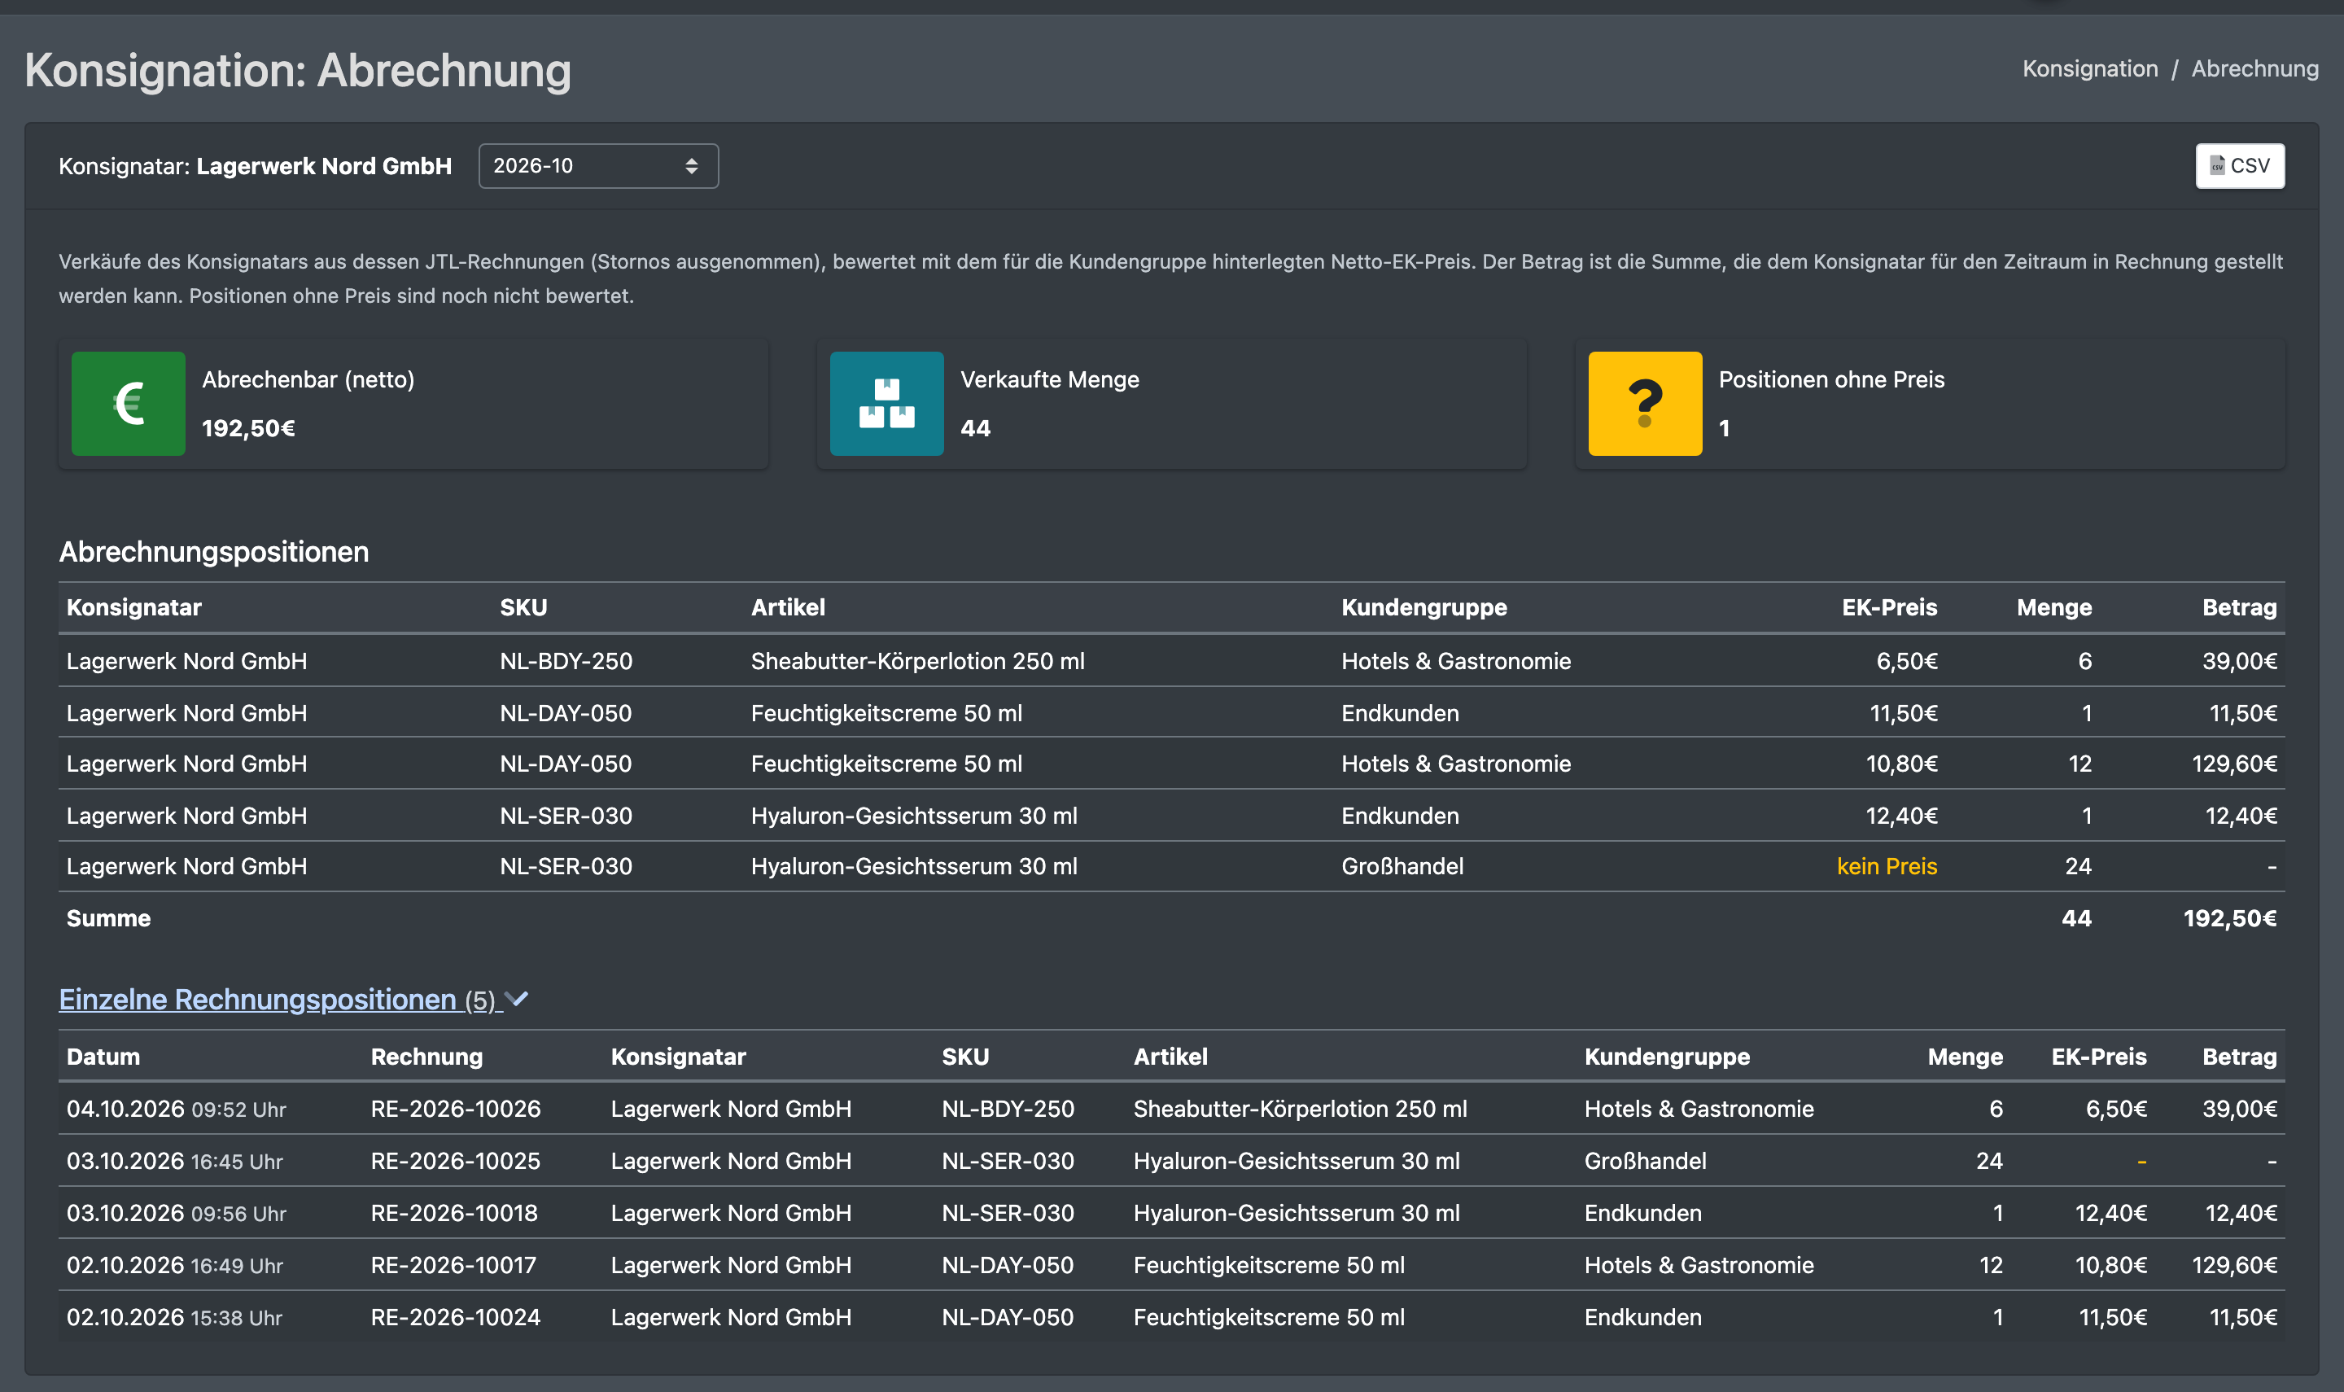Click Sheabutter-Körperlotion 250 ml in Abrechnungspositionen
The width and height of the screenshot is (2344, 1392).
pyautogui.click(x=917, y=661)
